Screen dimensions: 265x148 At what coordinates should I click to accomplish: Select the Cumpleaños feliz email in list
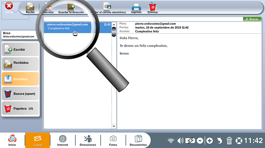(77, 27)
